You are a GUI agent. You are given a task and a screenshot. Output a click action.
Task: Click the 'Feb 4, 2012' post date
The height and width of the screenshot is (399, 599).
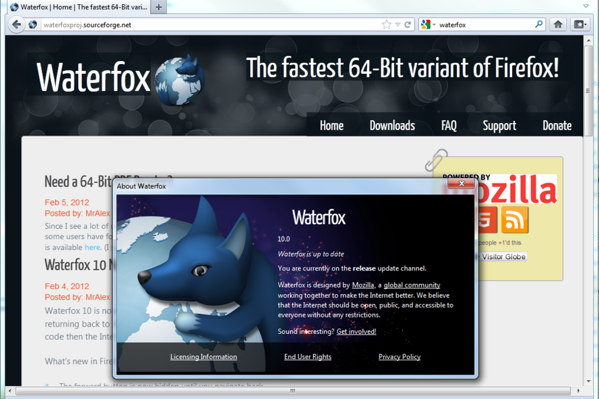(x=67, y=286)
